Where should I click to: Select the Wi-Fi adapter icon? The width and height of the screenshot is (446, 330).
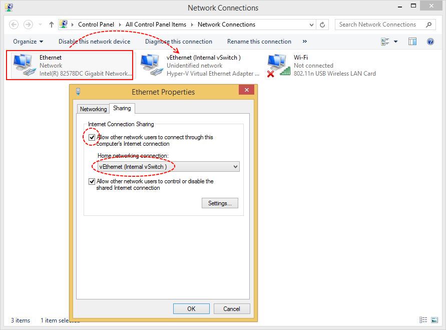[279, 66]
